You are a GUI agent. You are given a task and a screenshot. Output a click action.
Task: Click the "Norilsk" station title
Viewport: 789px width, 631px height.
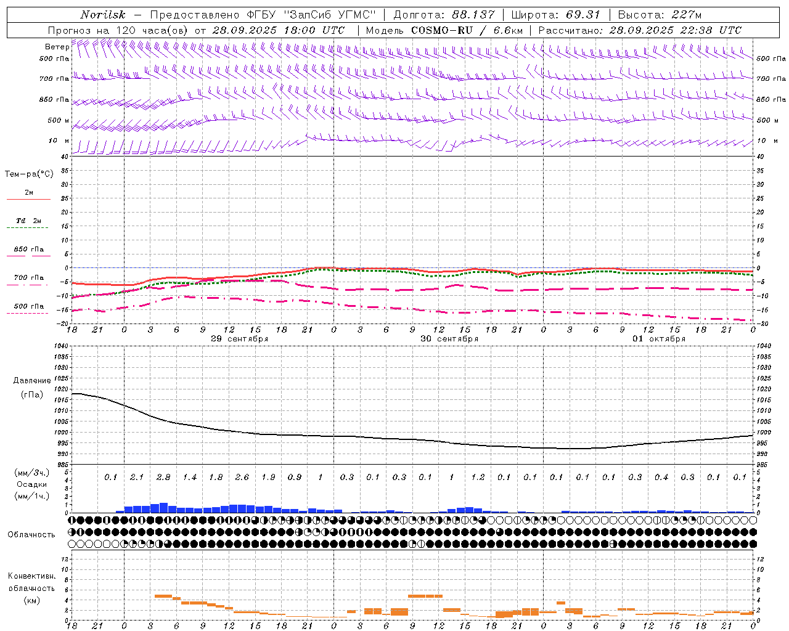pos(102,15)
